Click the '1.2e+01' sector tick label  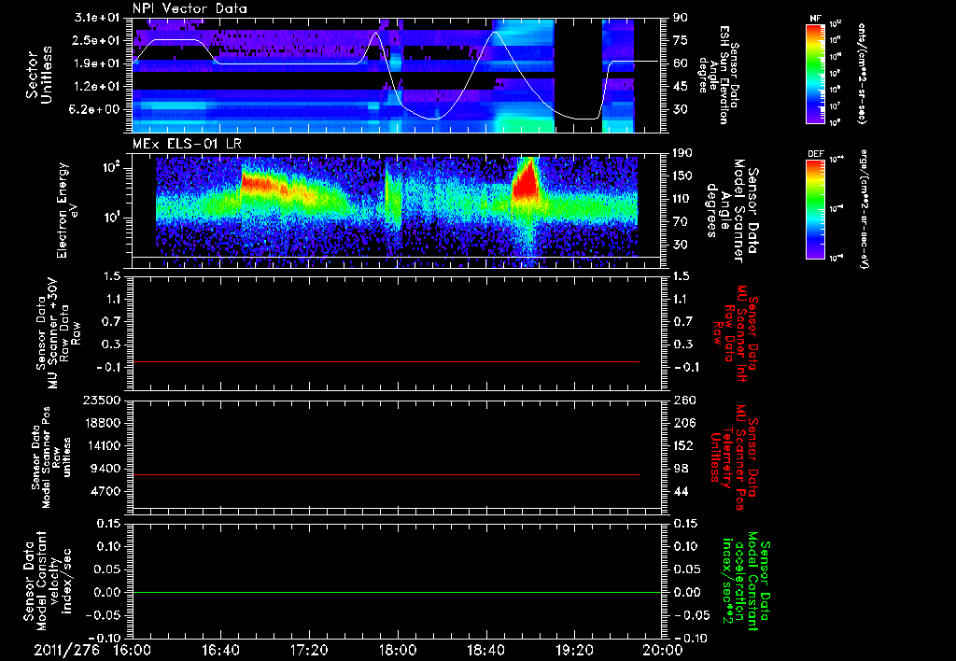tap(96, 87)
